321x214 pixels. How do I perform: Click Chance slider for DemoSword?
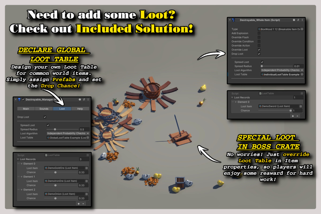coord(275,110)
